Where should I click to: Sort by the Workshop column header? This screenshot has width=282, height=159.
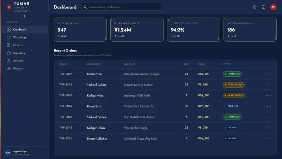(93, 64)
